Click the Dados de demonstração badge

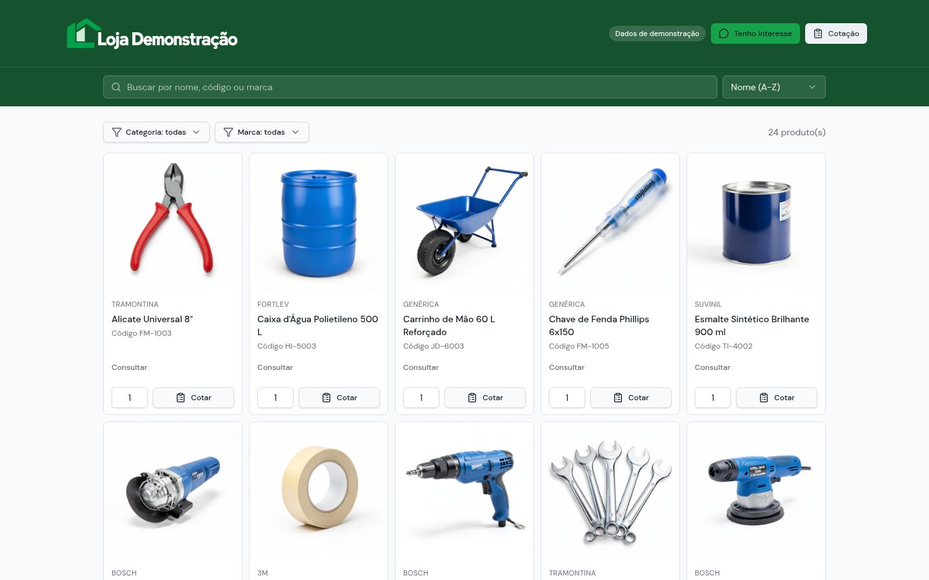point(657,34)
